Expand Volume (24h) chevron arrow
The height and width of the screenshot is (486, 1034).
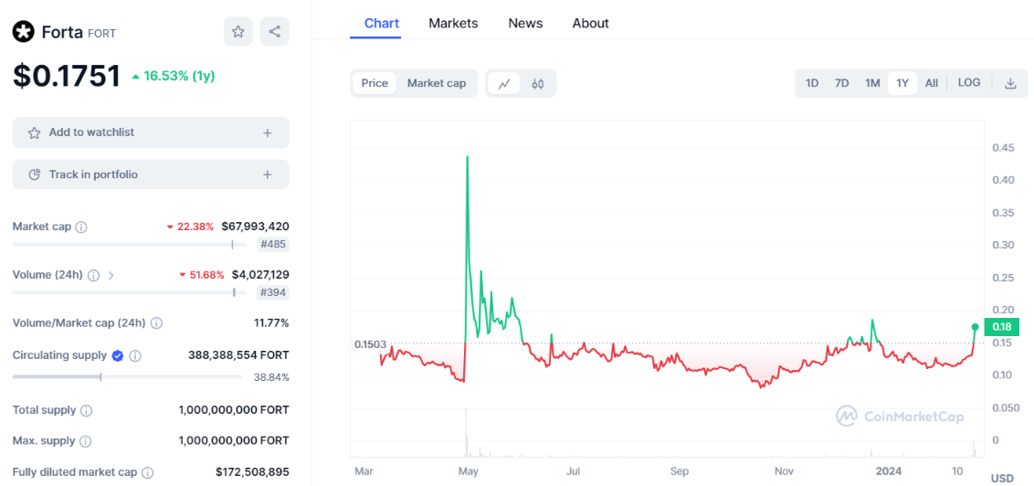click(111, 275)
